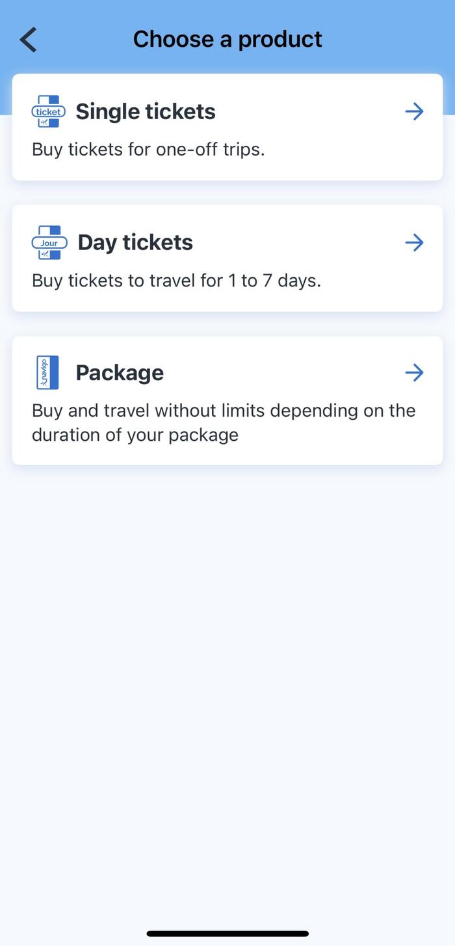This screenshot has height=946, width=455.
Task: Click the 'Buy and travel without limits' description
Action: click(x=223, y=410)
